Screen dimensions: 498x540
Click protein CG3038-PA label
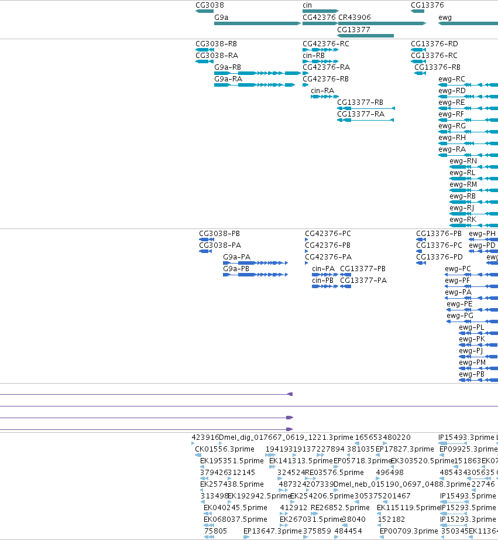220,245
